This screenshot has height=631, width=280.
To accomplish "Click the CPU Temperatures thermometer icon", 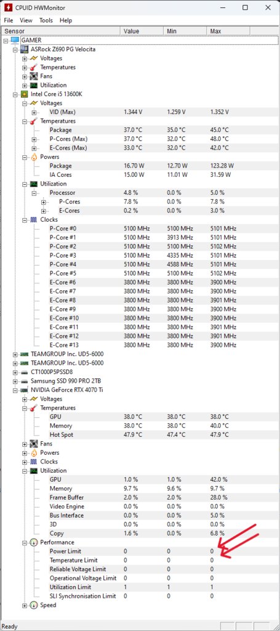I will [x=34, y=121].
